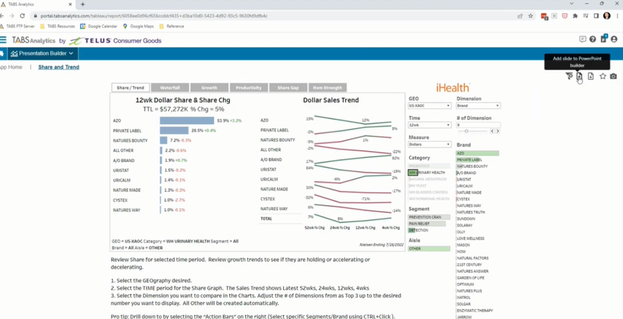Increase # of Dimension with right arrow
The height and width of the screenshot is (319, 623).
(498, 131)
